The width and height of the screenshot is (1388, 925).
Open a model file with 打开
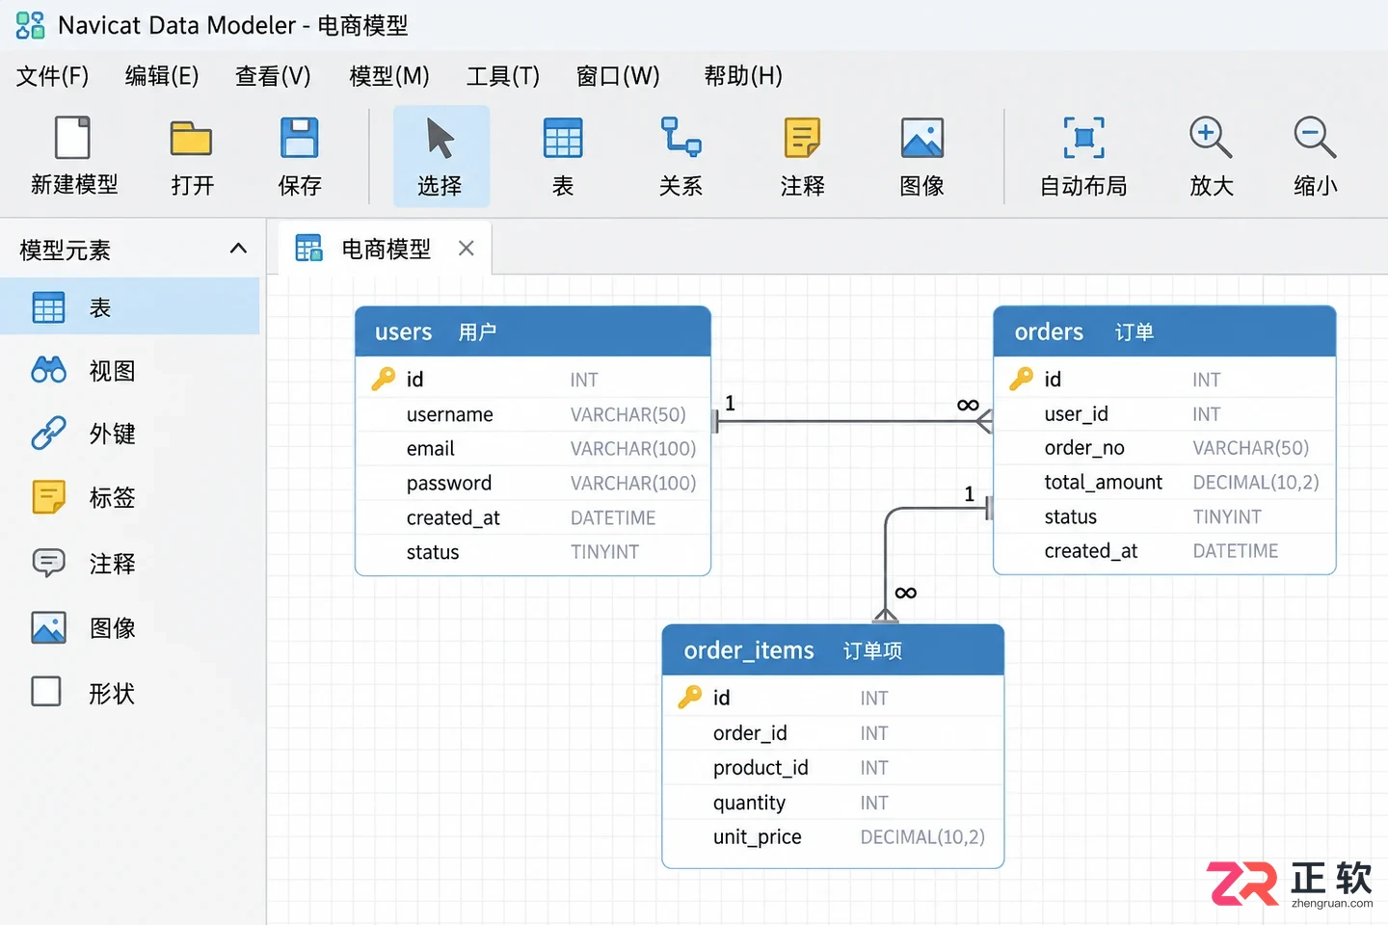[x=192, y=156]
